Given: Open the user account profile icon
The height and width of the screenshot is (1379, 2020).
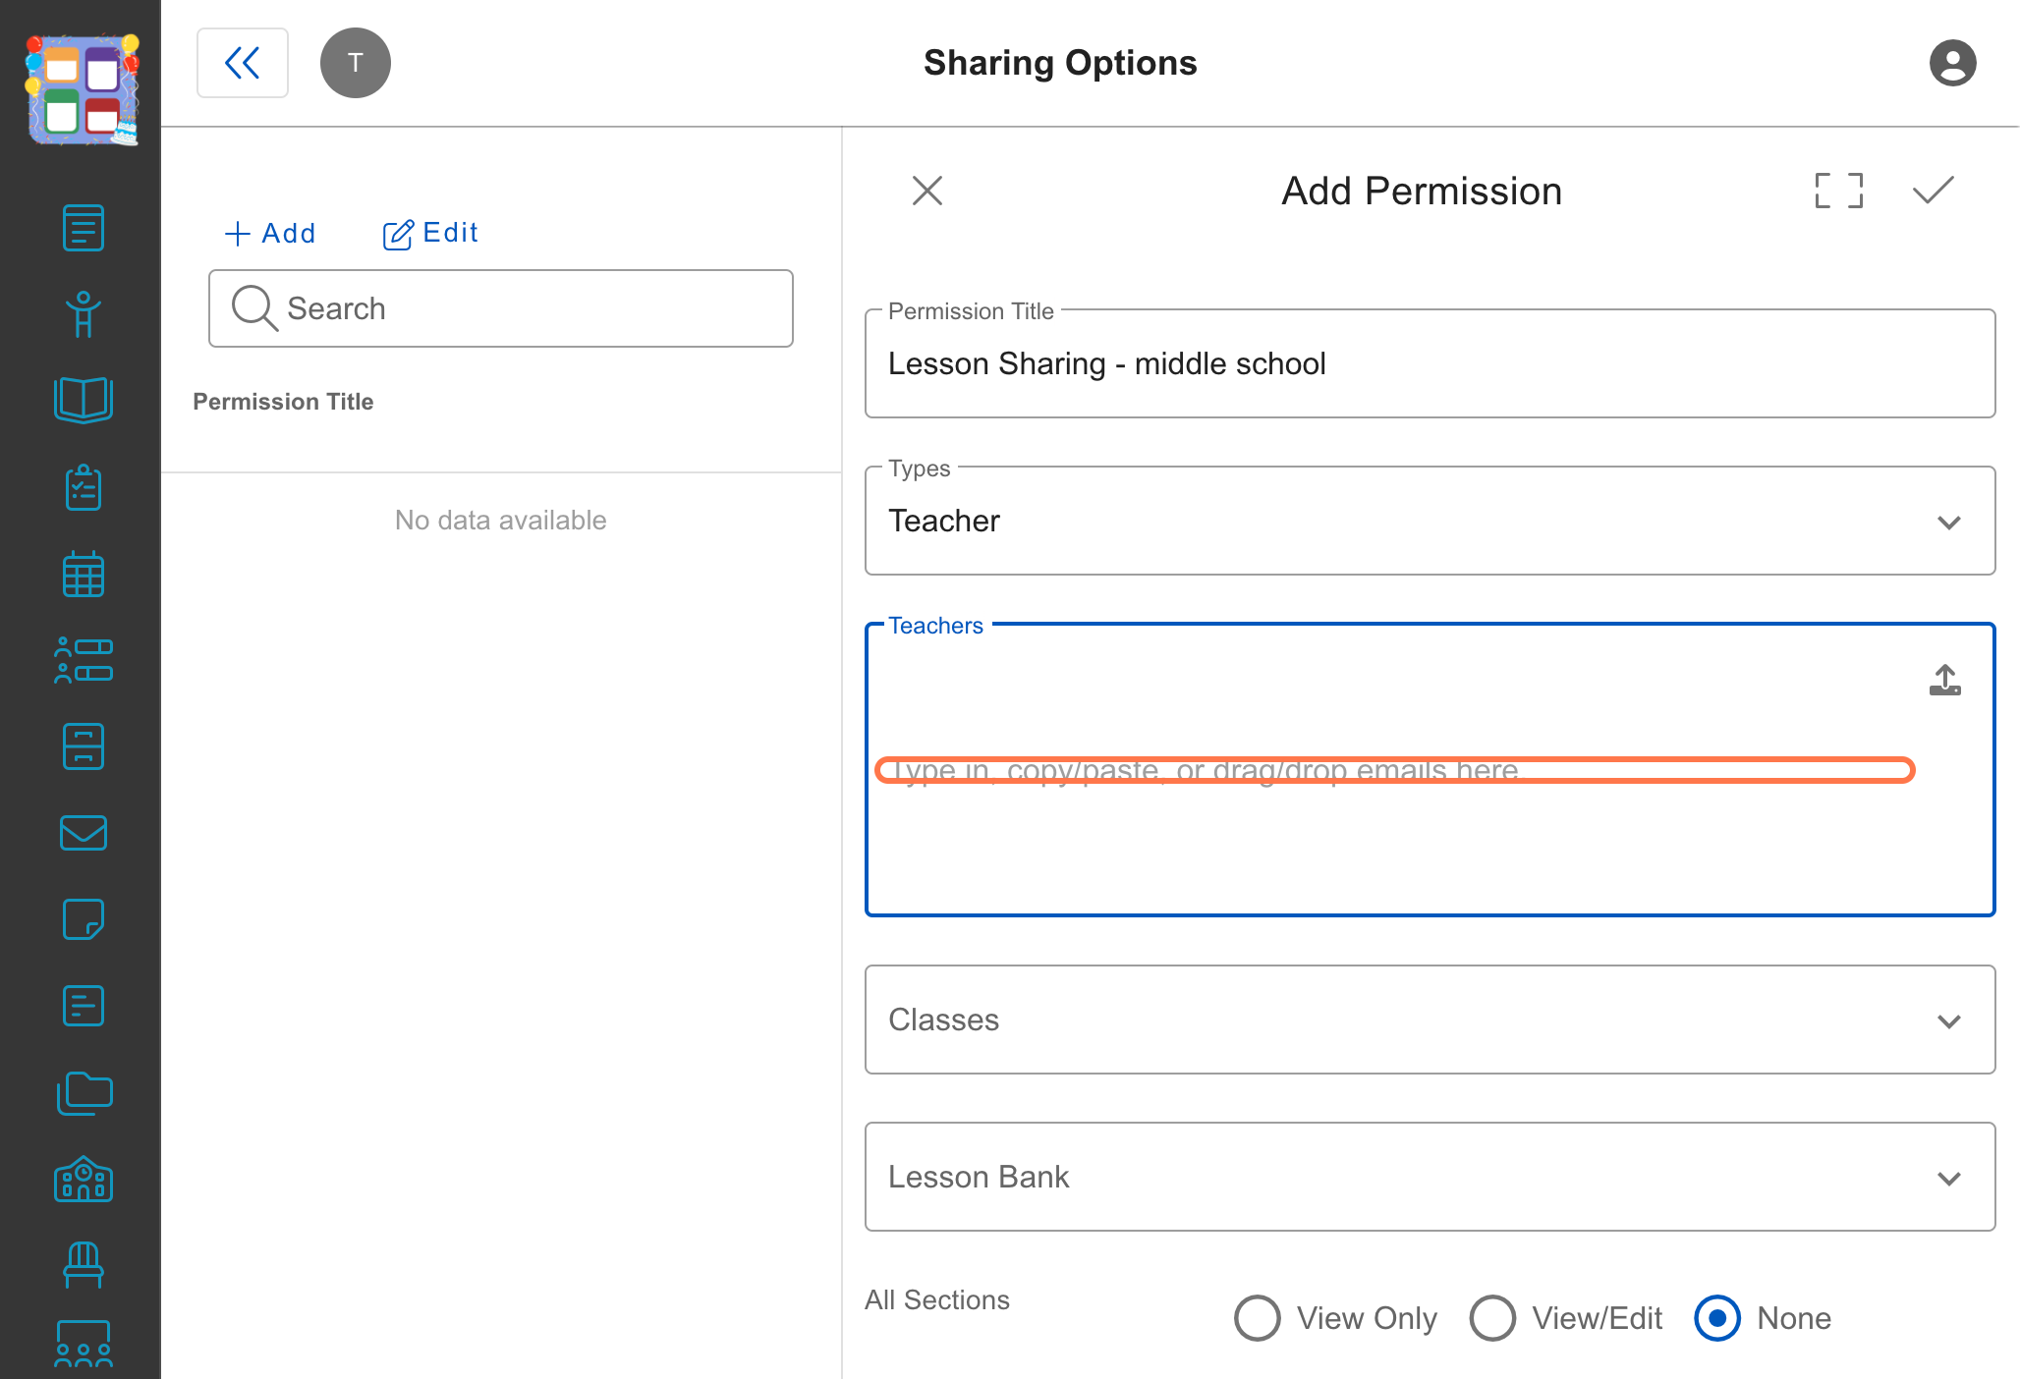Looking at the screenshot, I should pyautogui.click(x=1952, y=63).
